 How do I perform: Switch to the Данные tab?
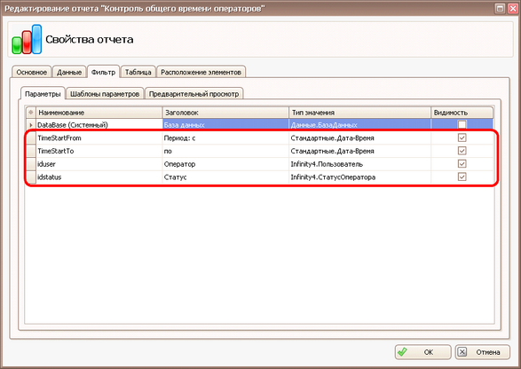[x=69, y=72]
